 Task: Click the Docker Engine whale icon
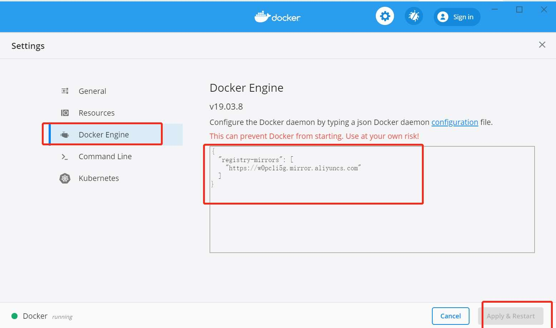(65, 135)
